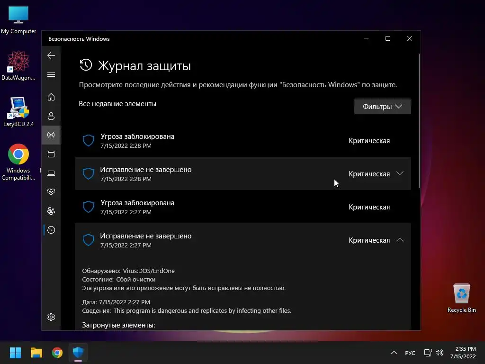Image resolution: width=485 pixels, height=364 pixels.
Task: Open the Windows Start menu
Action: 15,353
